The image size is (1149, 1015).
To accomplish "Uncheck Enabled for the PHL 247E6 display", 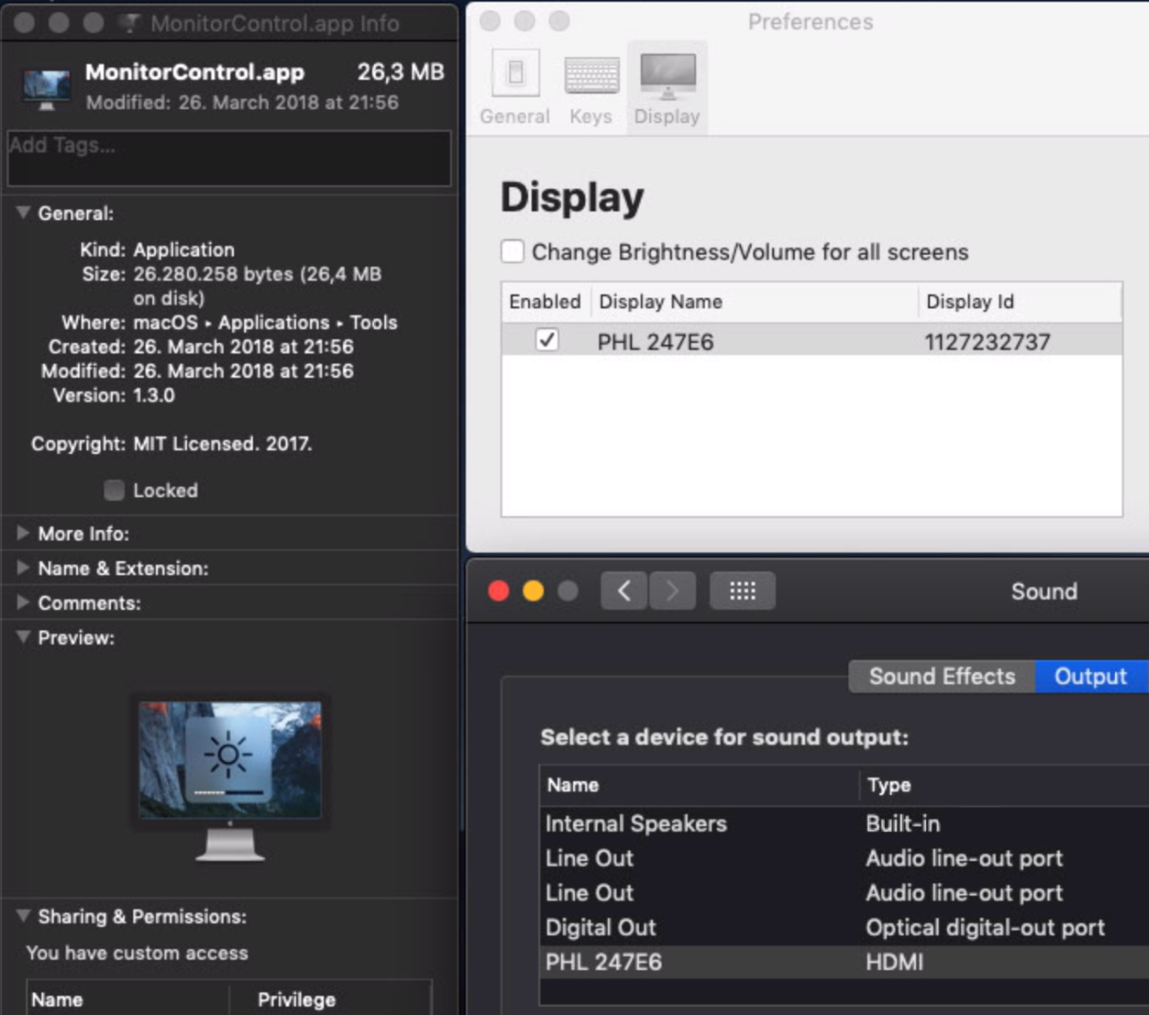I will (547, 340).
